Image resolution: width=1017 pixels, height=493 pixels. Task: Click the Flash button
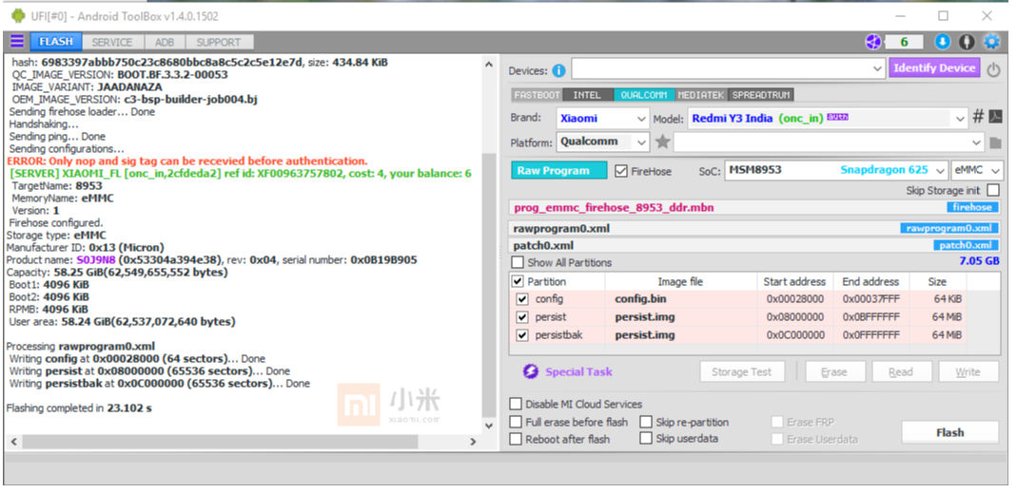coord(950,433)
